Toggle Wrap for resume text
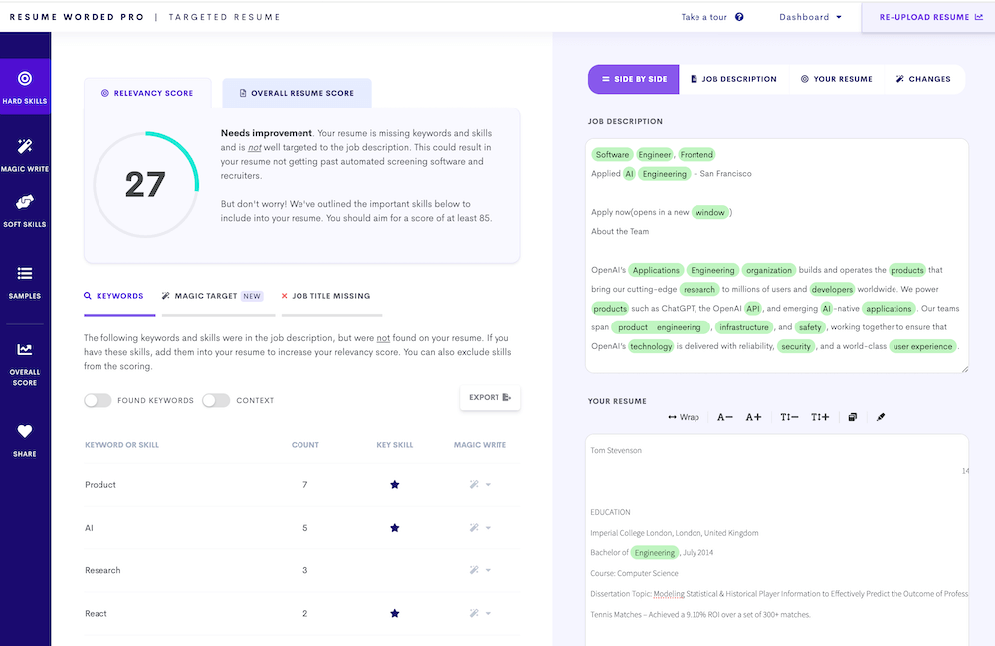 [684, 417]
